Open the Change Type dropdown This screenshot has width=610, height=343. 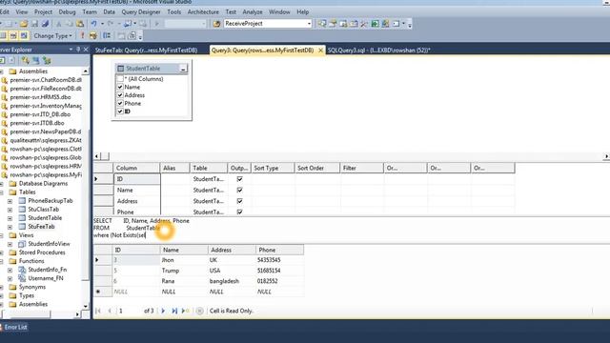click(53, 36)
